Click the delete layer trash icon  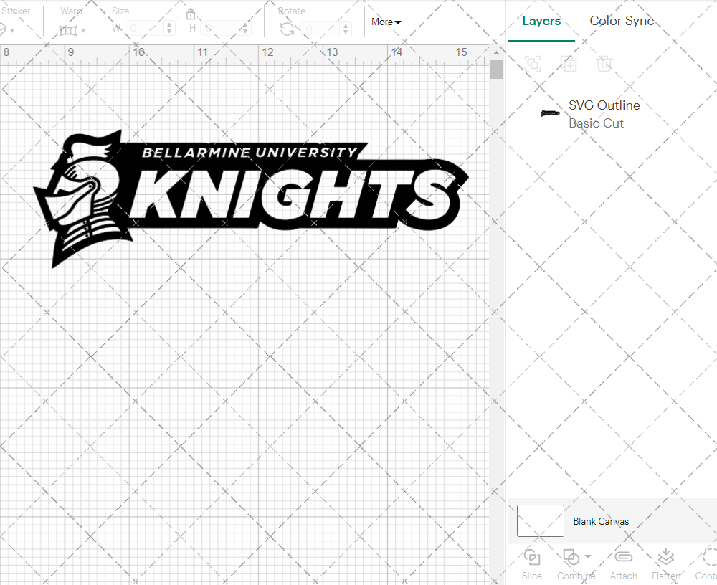(x=604, y=64)
